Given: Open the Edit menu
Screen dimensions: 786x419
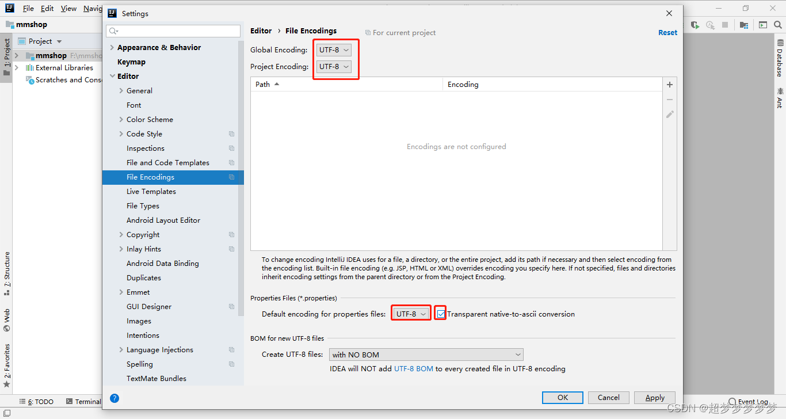Looking at the screenshot, I should (47, 9).
